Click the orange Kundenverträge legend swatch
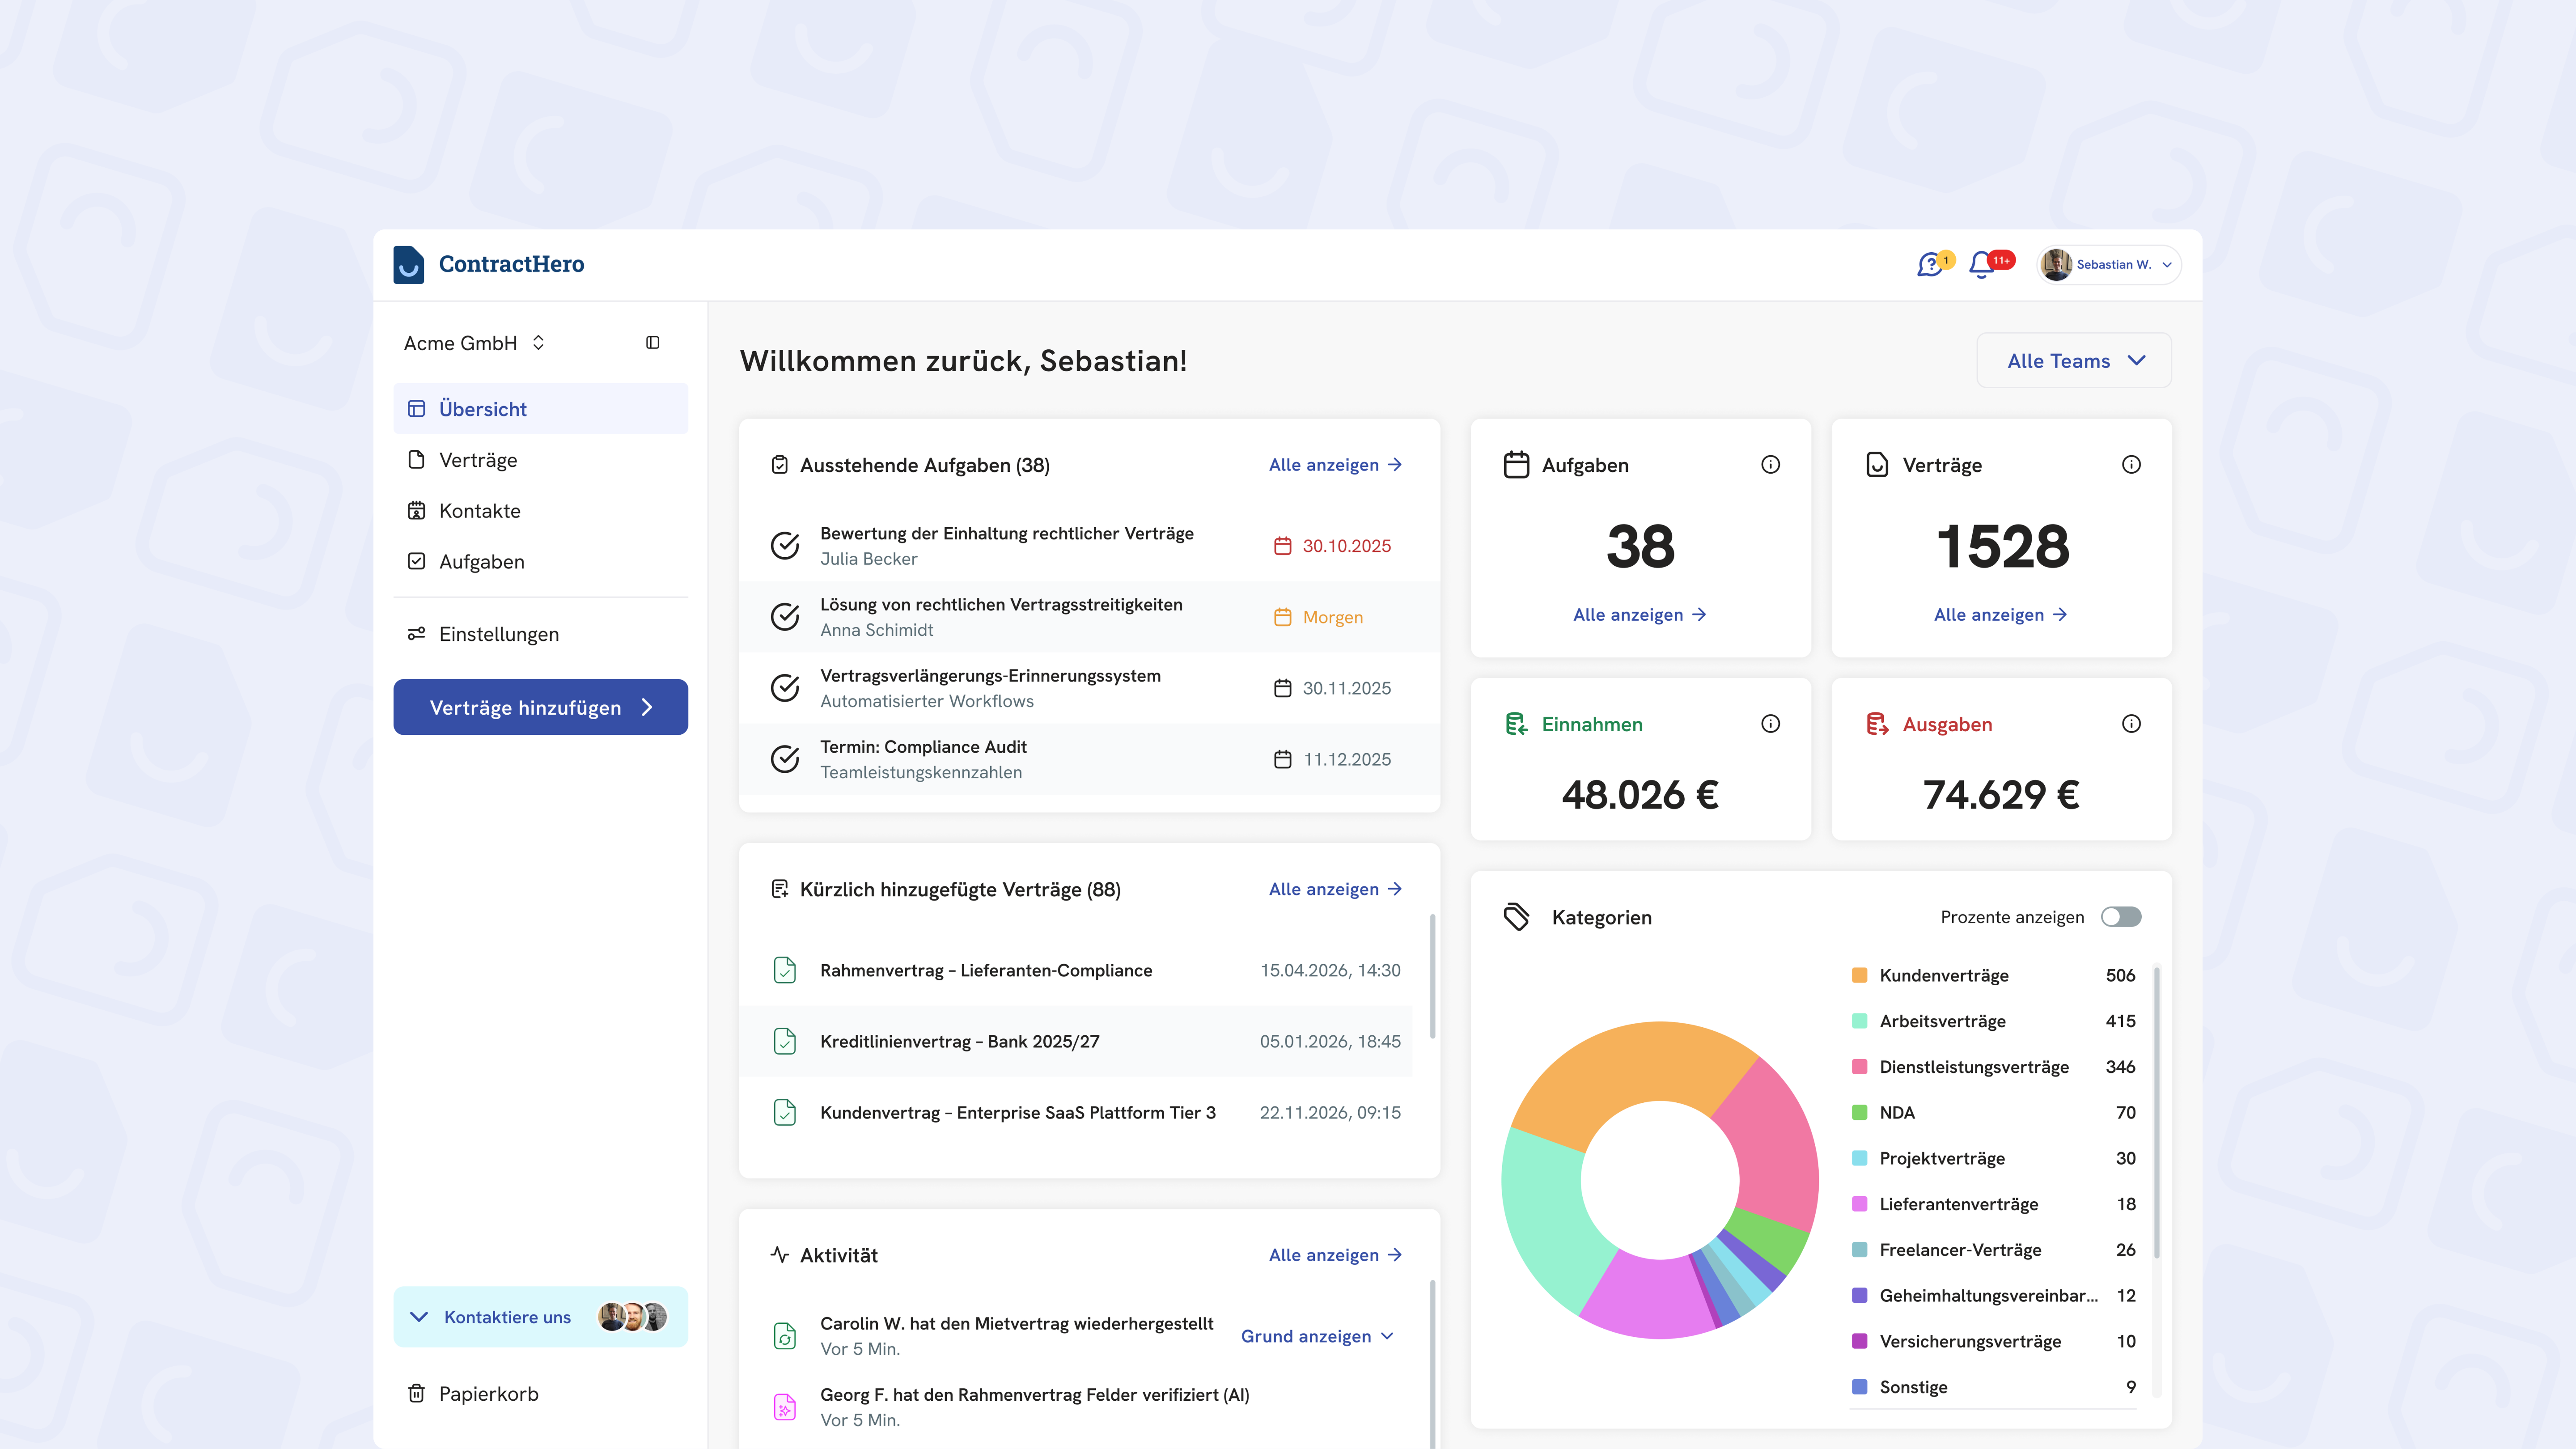Image resolution: width=2576 pixels, height=1449 pixels. pyautogui.click(x=1859, y=976)
